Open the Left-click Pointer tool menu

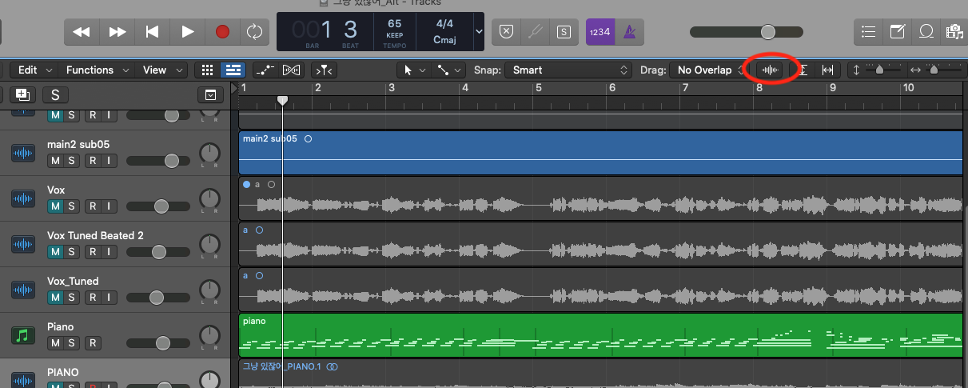point(414,70)
